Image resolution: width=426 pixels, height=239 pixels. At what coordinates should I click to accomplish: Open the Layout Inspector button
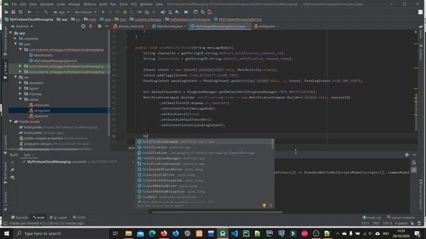pyautogui.click(x=401, y=218)
